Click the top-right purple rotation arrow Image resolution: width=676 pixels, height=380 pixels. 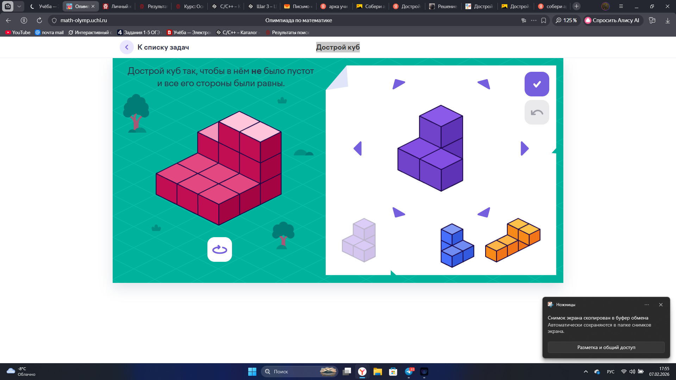click(x=484, y=84)
